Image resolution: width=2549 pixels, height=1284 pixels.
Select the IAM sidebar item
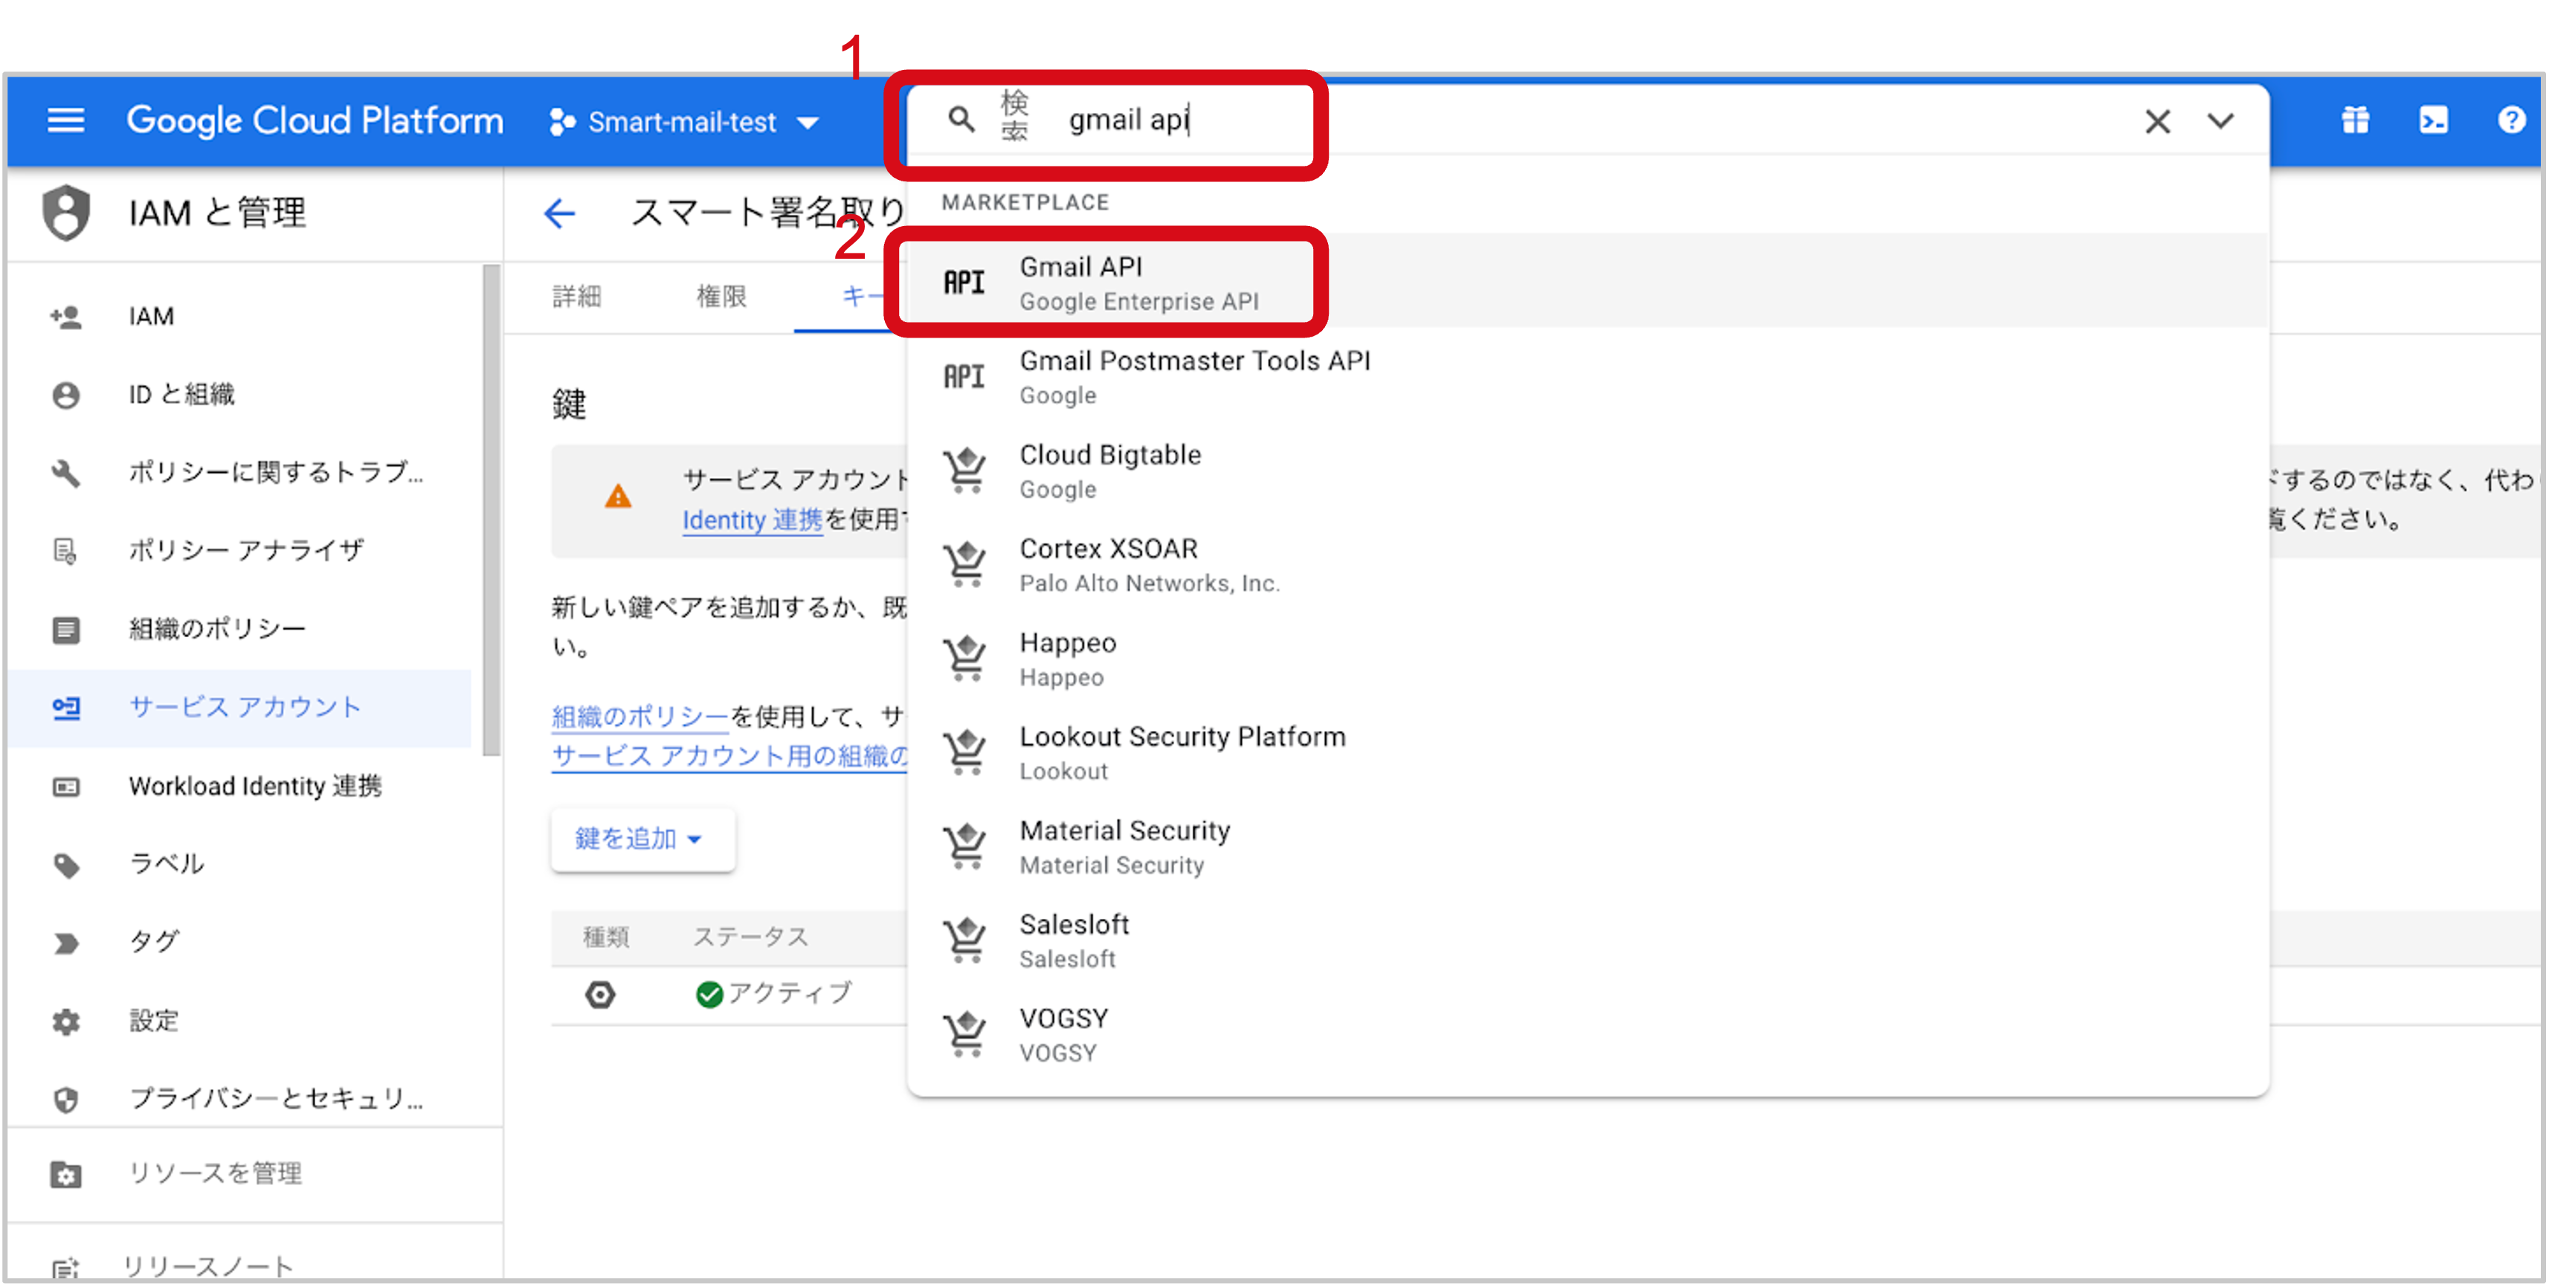pyautogui.click(x=239, y=317)
